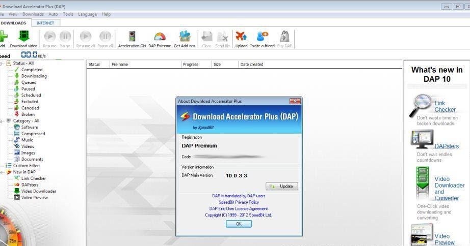The image size is (470, 246).
Task: Collapse the New in DAP node
Action: coord(1,172)
